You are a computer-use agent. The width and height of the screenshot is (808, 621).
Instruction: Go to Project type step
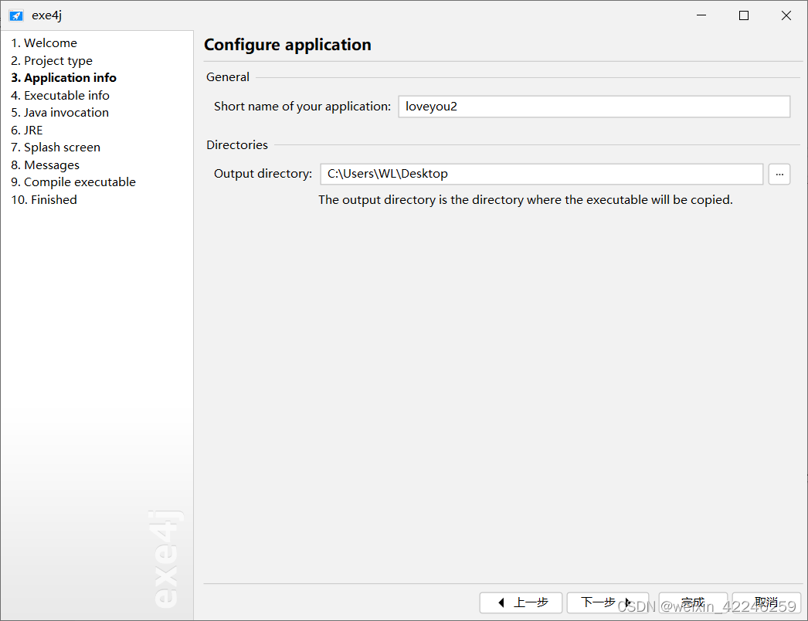(52, 60)
